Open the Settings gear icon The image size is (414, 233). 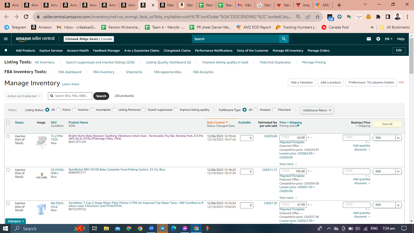pos(378,39)
